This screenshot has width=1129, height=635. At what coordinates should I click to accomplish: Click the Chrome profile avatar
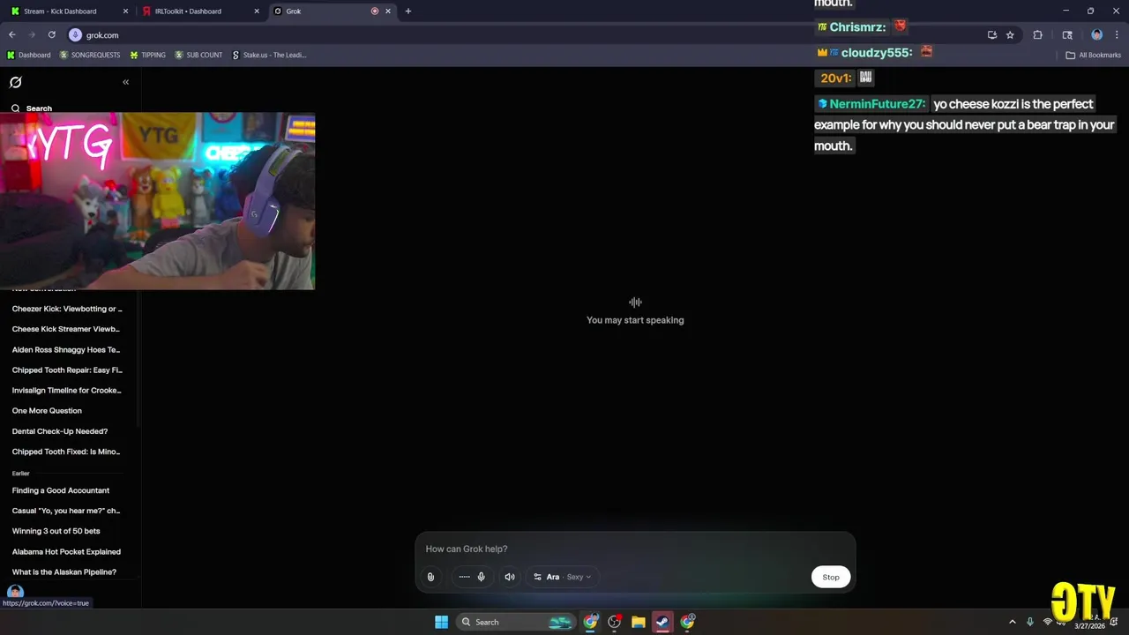(1097, 35)
